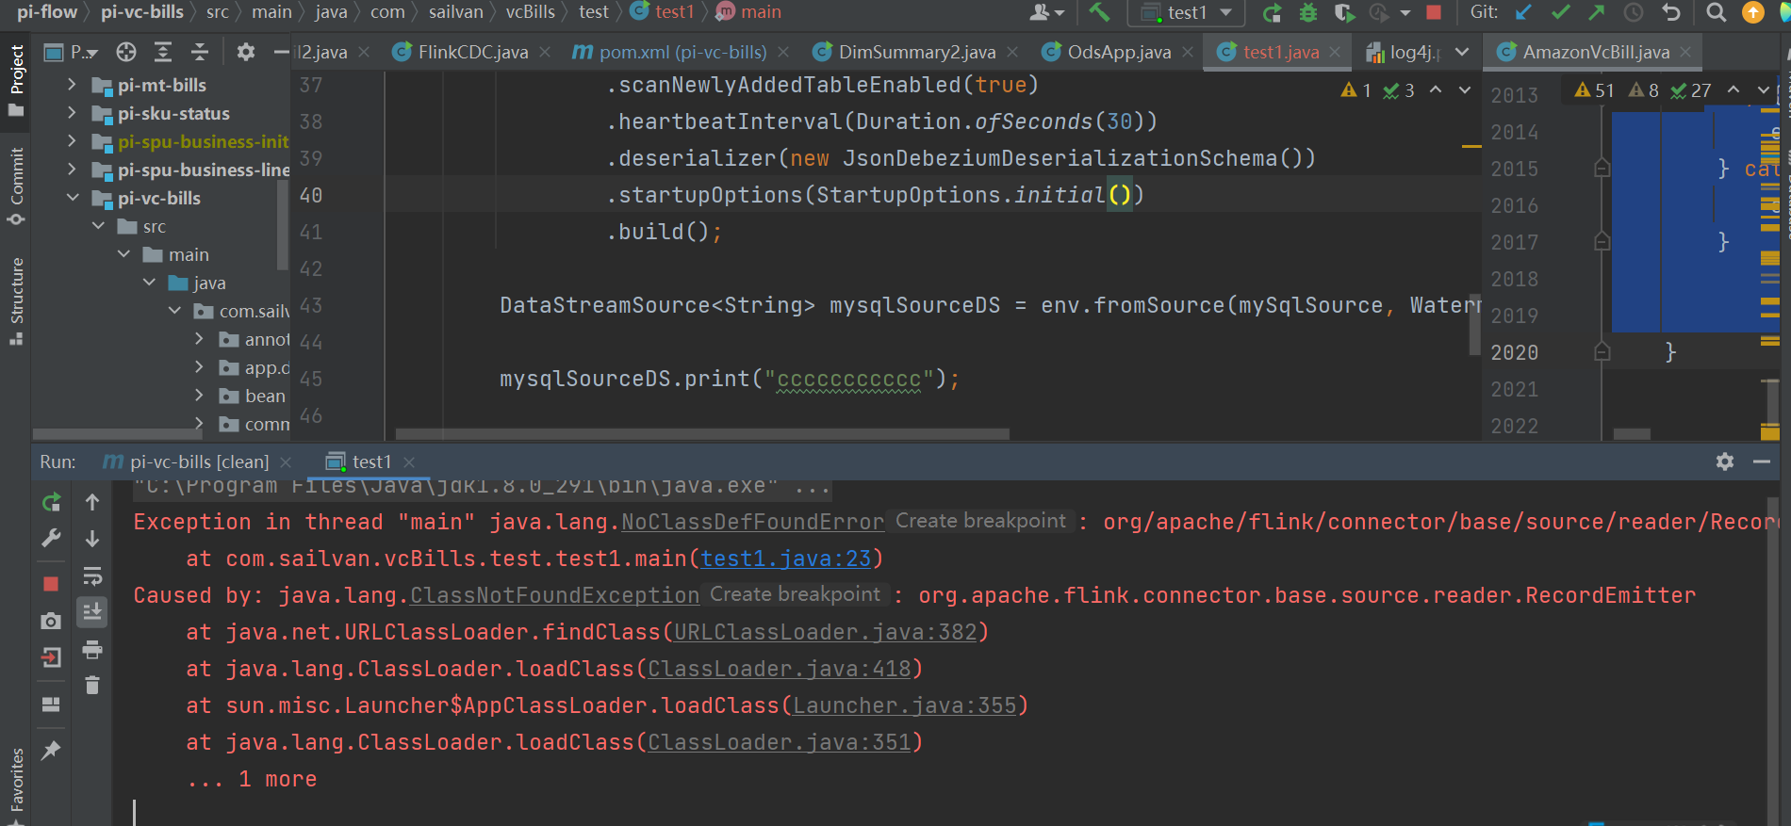Open Run panel layout options icon
Screen dimensions: 1791x826
pos(52,704)
